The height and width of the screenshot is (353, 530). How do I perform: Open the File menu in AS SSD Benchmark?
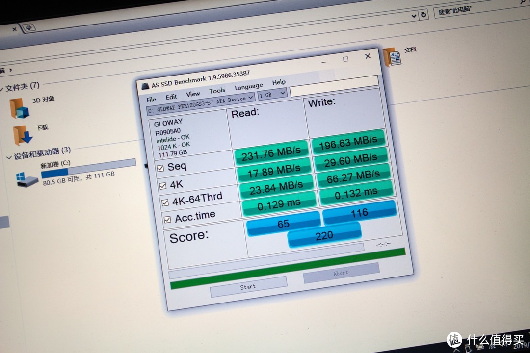[x=151, y=99]
